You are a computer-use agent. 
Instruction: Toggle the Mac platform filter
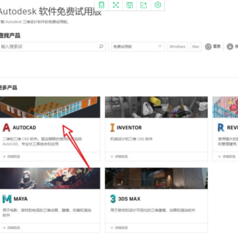tap(196, 46)
